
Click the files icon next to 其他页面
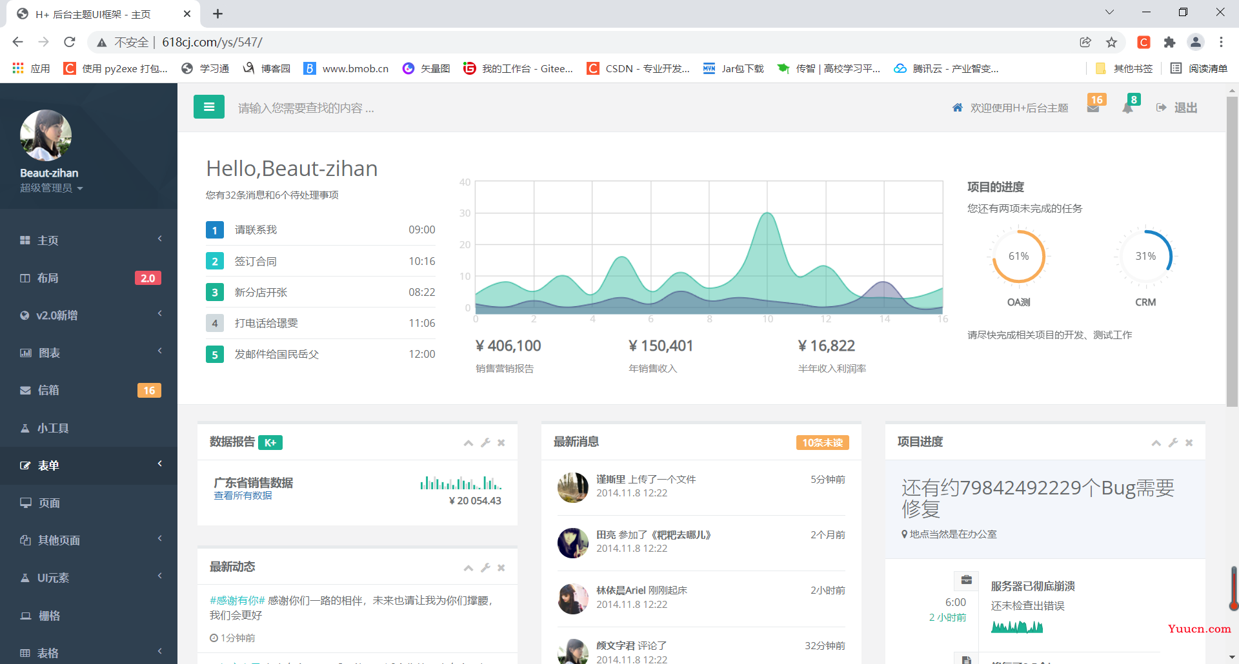tap(26, 540)
